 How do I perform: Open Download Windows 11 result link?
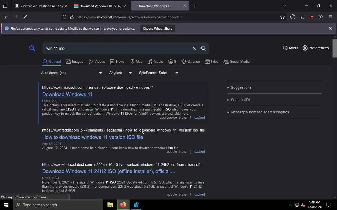click(67, 94)
